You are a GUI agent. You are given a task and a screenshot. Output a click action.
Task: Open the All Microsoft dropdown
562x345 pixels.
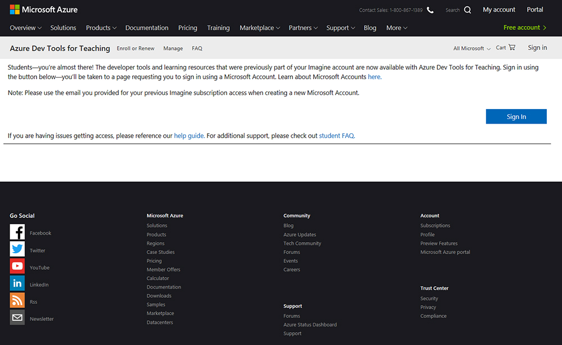(472, 48)
